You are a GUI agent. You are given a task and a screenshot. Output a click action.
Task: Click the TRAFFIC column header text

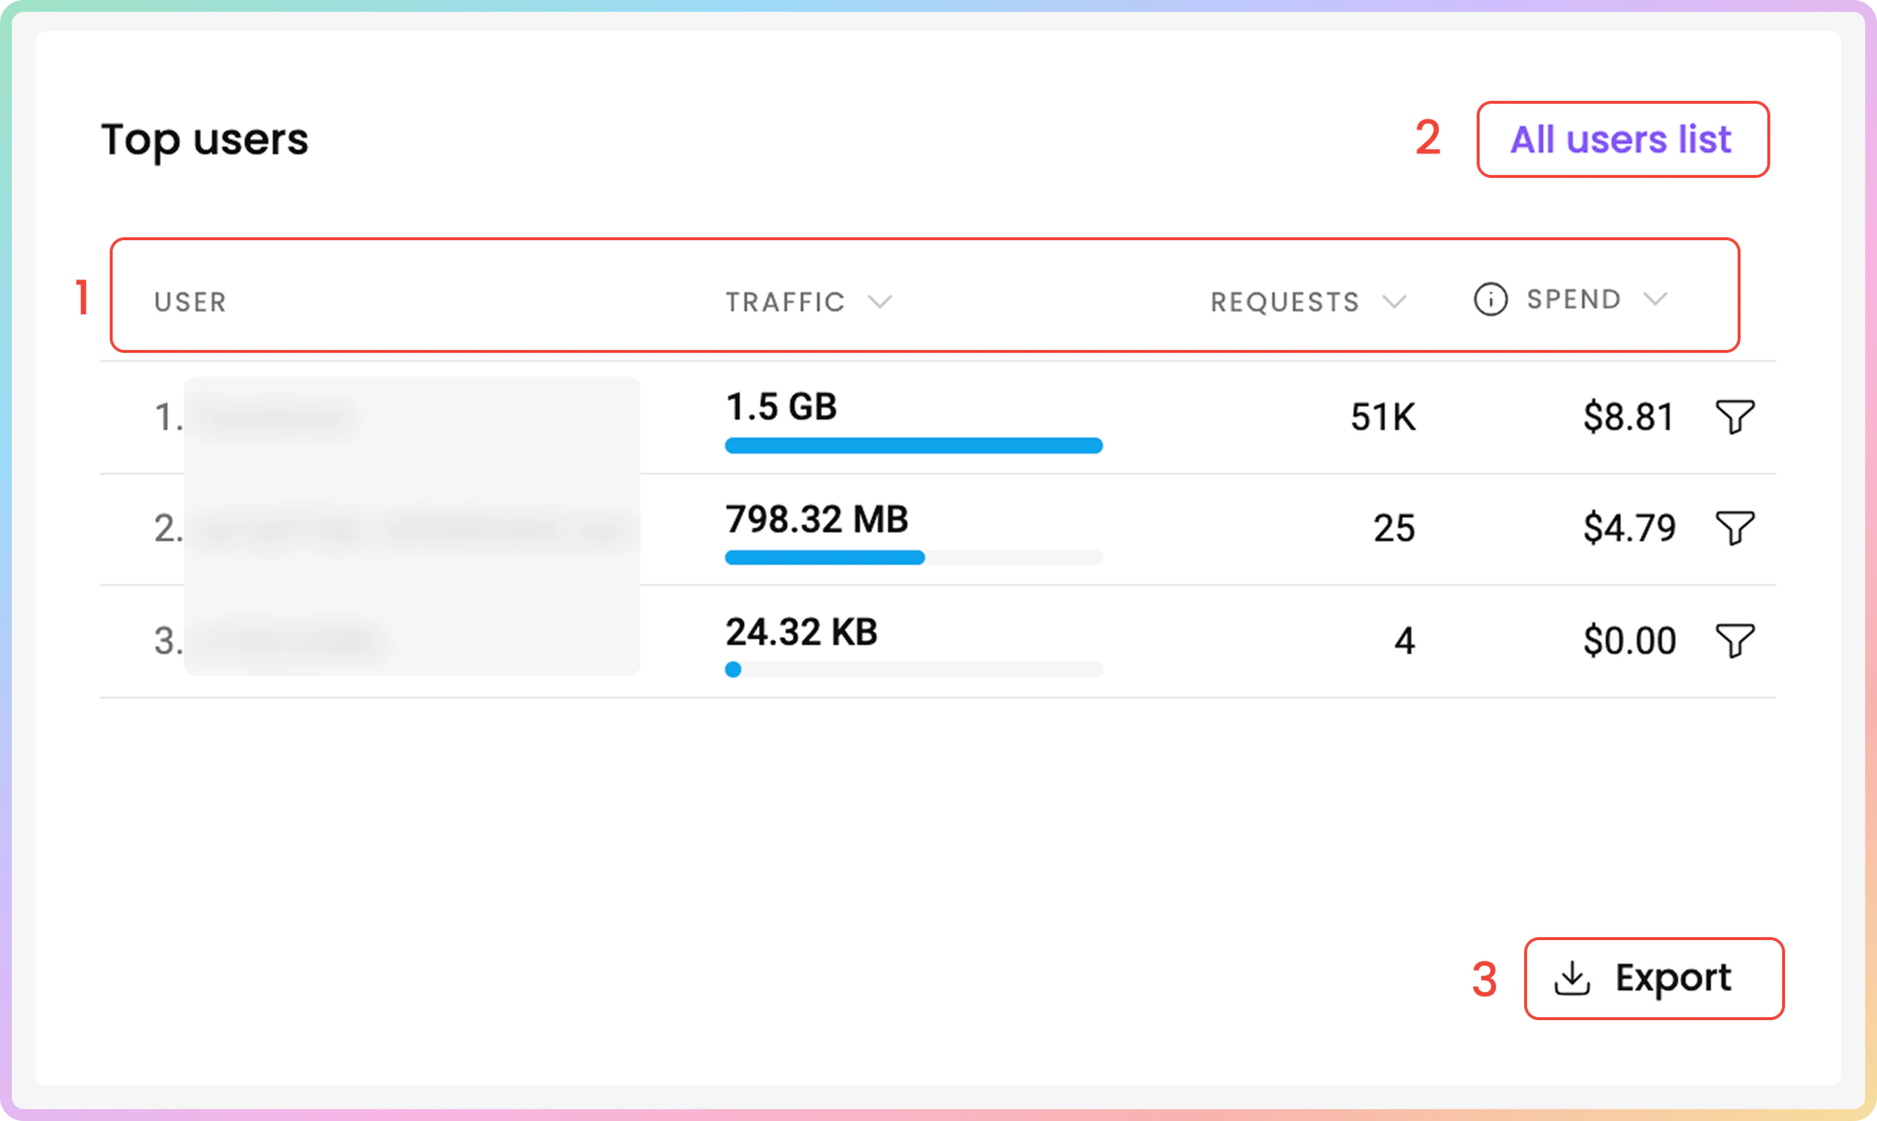pyautogui.click(x=785, y=302)
